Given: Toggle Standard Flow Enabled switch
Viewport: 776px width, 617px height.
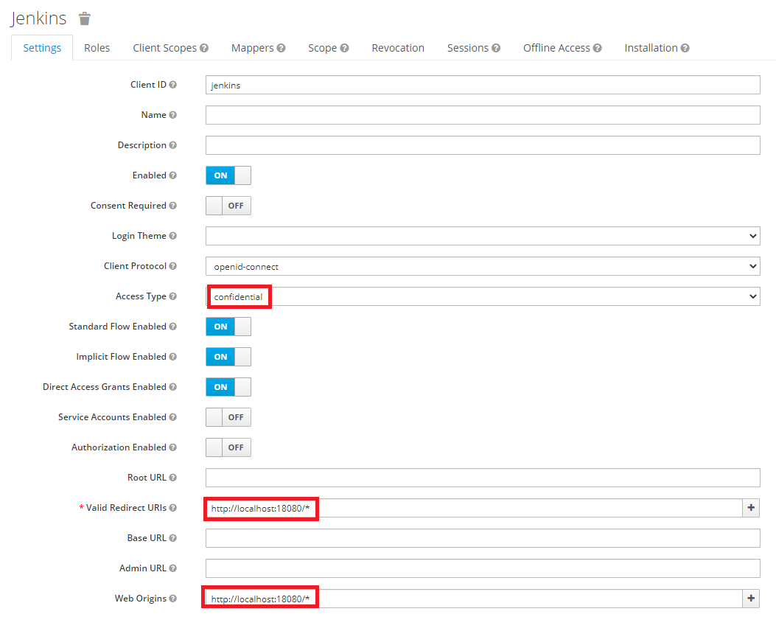Looking at the screenshot, I should [228, 327].
